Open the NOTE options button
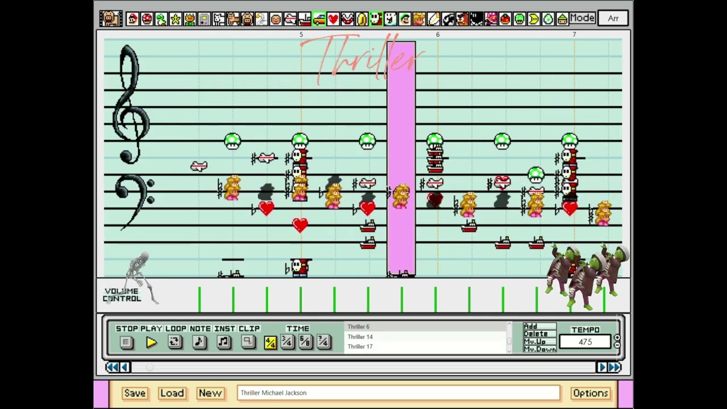The image size is (727, 409). (199, 342)
